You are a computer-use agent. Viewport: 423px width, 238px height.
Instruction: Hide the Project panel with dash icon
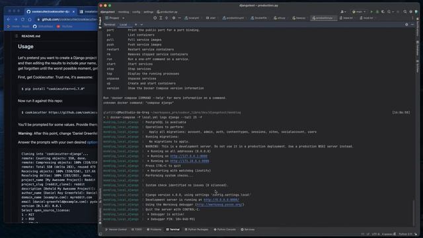179,18
